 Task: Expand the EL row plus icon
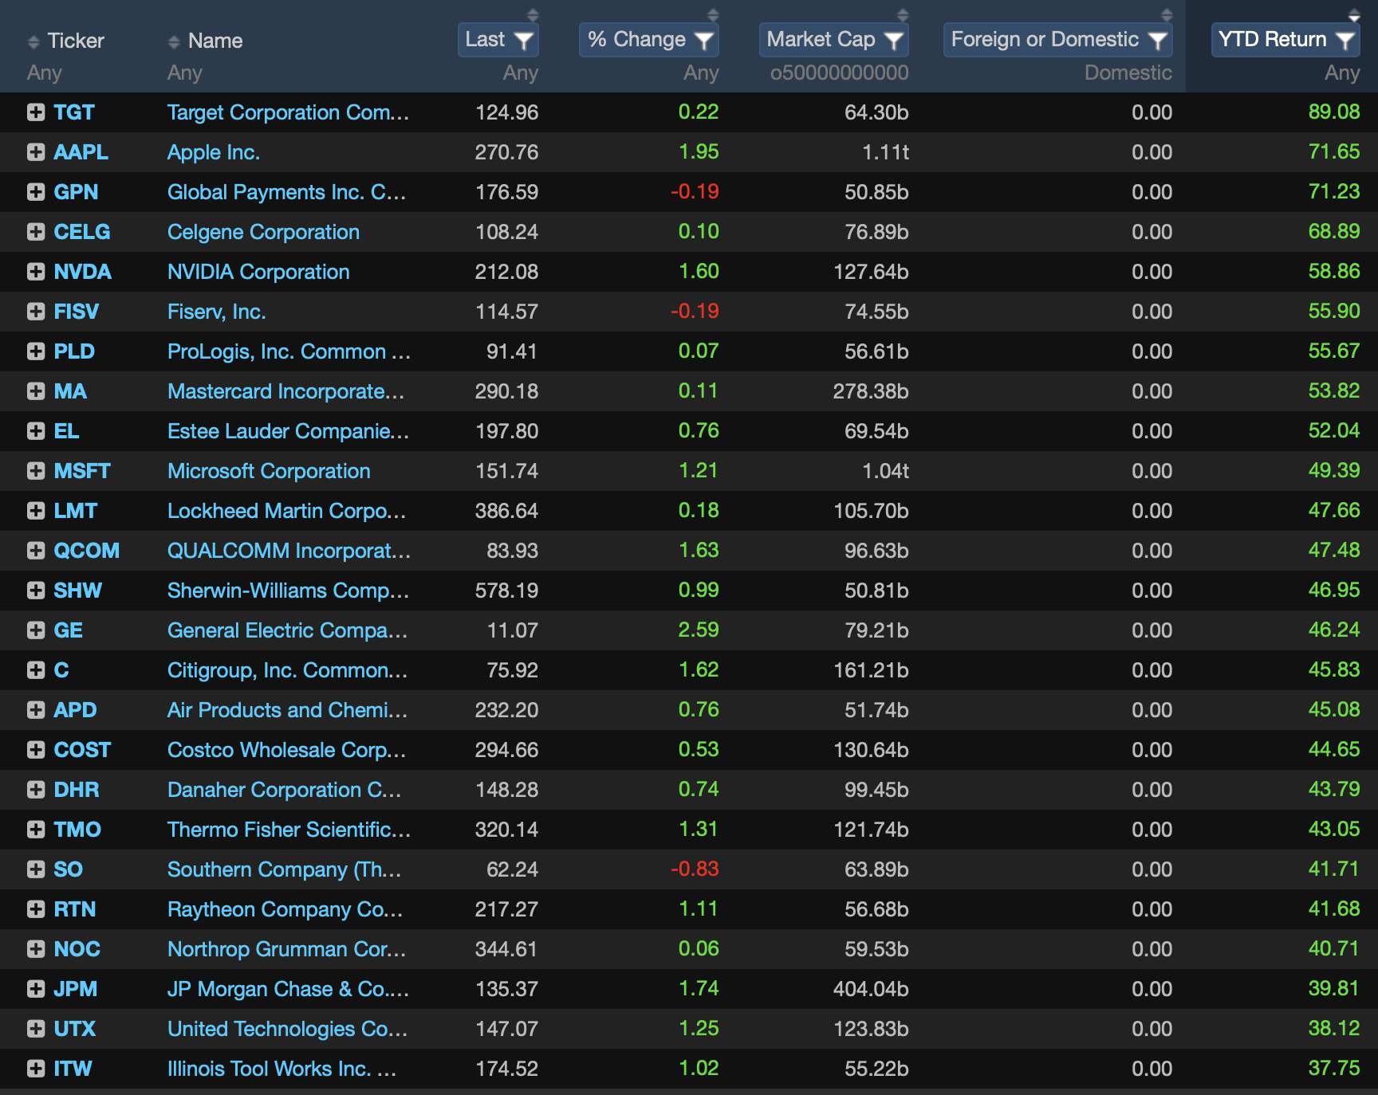tap(35, 431)
